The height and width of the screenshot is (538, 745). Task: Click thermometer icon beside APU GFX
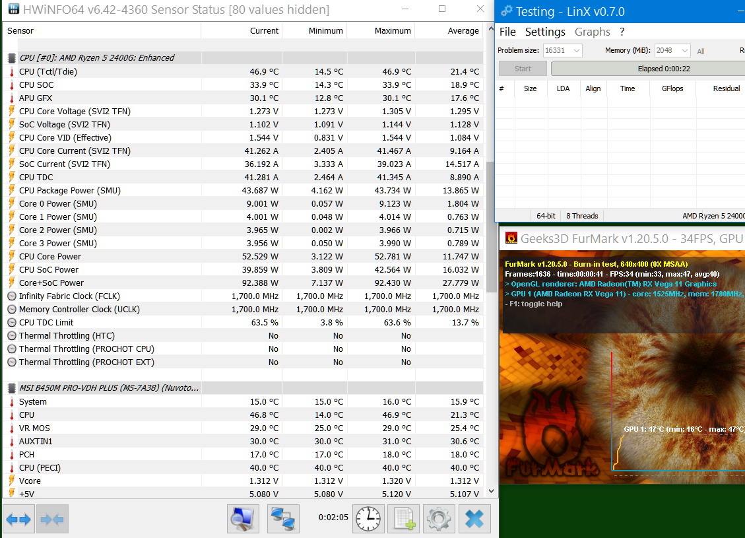point(12,98)
